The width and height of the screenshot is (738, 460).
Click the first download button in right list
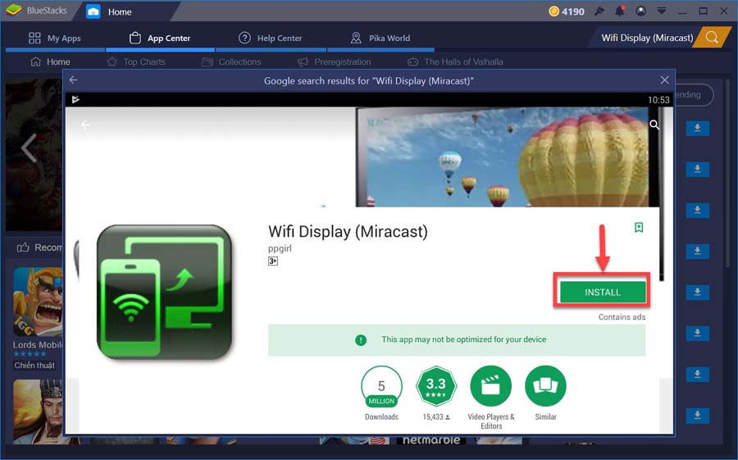(x=698, y=128)
